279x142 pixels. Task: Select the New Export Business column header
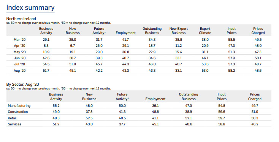point(179,31)
